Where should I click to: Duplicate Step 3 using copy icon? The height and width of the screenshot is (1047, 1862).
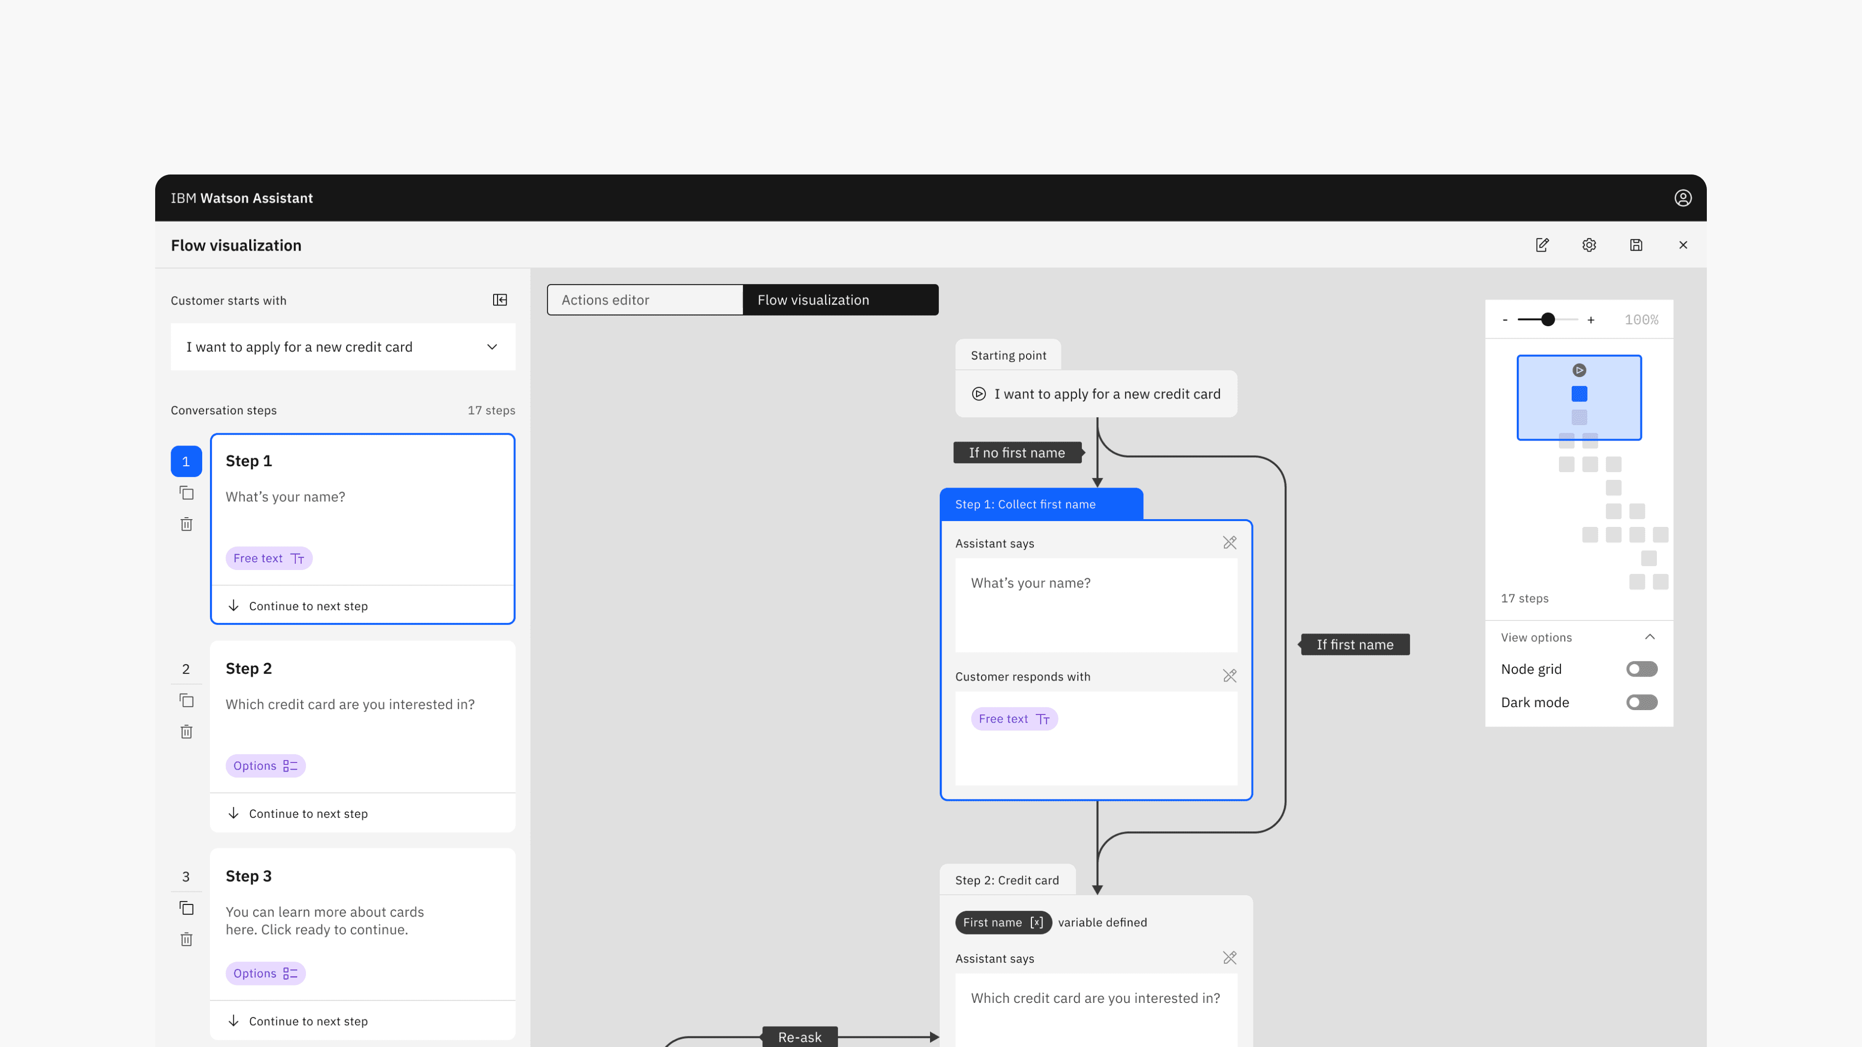tap(187, 908)
